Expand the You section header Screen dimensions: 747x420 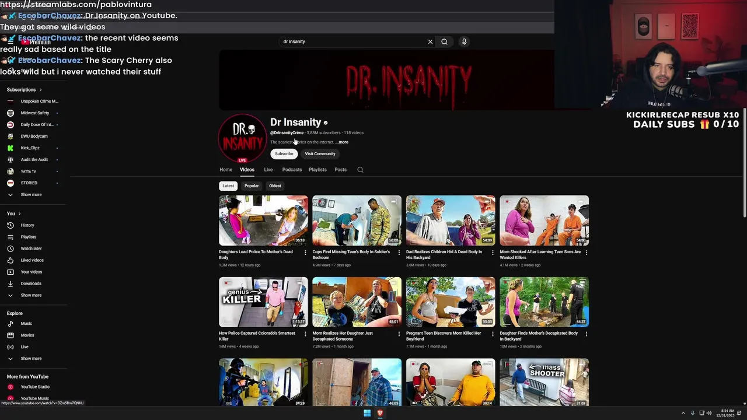14,213
